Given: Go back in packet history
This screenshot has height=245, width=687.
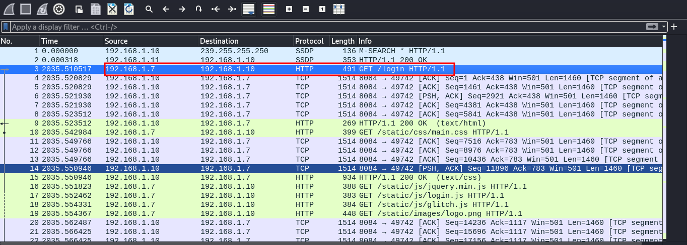Looking at the screenshot, I should click(165, 9).
